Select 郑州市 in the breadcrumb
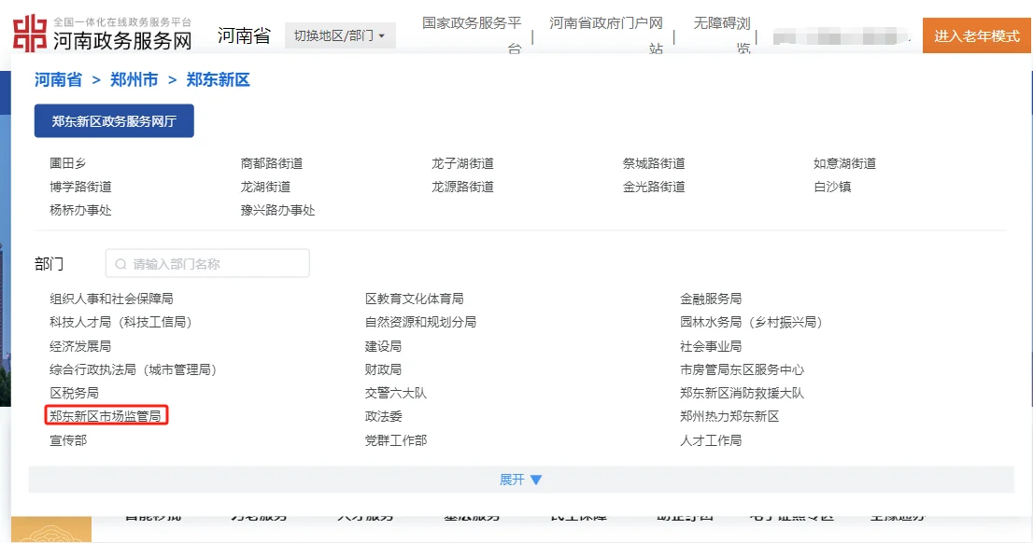Screen dimensions: 1033x543 [x=134, y=80]
